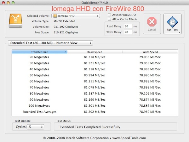This screenshot has width=189, height=142.
Task: Click the volume size 931.192 Gigabytes value
Action: pos(66,27)
